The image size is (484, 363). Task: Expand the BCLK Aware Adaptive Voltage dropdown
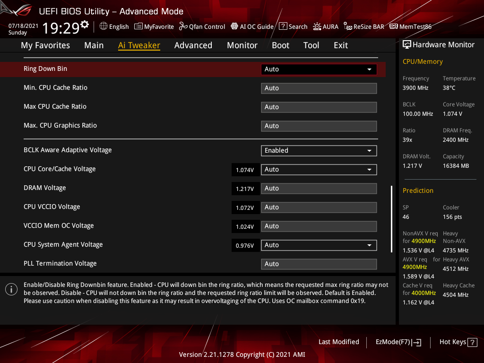319,151
